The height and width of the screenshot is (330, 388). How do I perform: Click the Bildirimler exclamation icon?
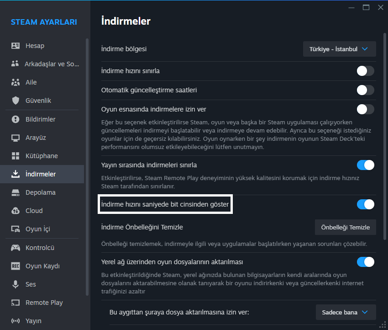[16, 119]
